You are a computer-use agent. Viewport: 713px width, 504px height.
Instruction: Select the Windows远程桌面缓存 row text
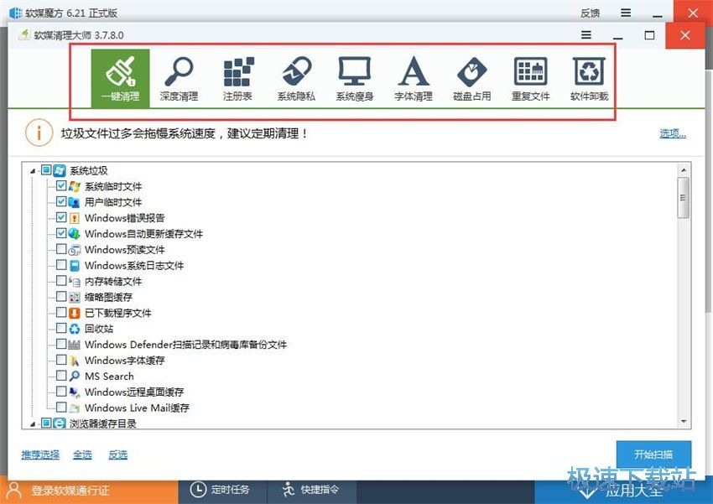[x=134, y=392]
